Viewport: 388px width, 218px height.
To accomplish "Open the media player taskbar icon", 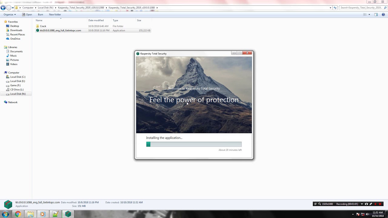I will [42, 214].
